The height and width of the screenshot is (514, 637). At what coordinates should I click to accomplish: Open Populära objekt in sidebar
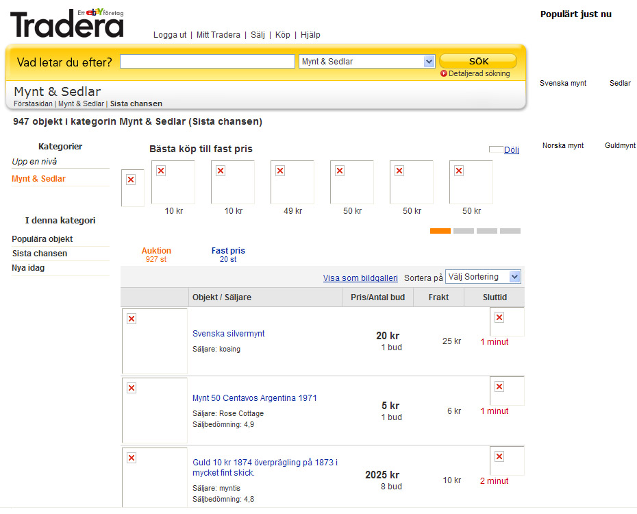point(42,239)
